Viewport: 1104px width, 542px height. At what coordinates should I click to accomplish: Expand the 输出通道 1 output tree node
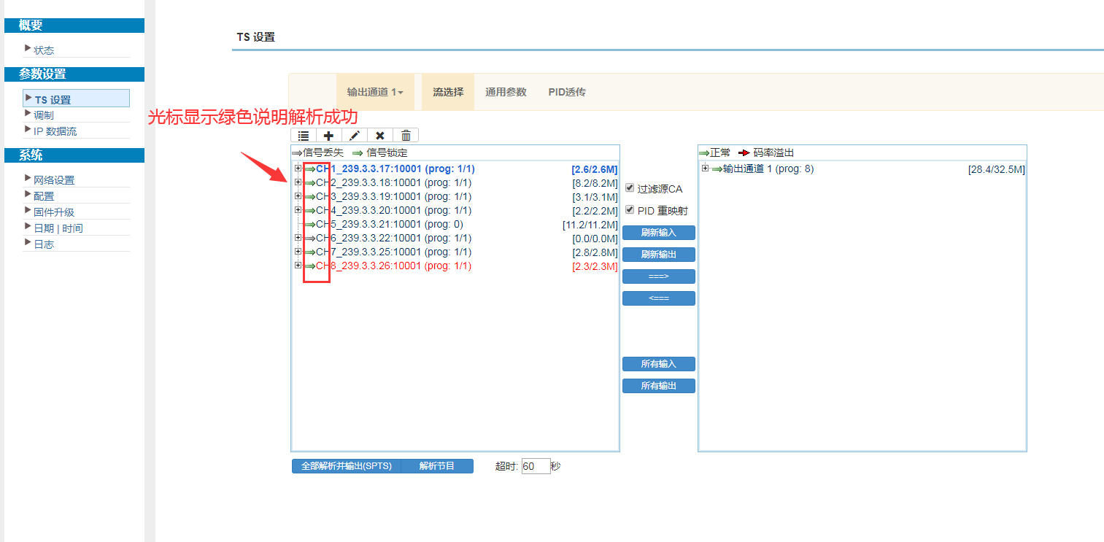705,169
